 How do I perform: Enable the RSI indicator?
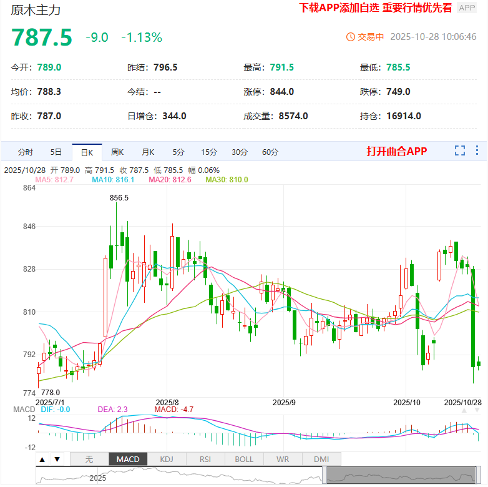[205, 459]
